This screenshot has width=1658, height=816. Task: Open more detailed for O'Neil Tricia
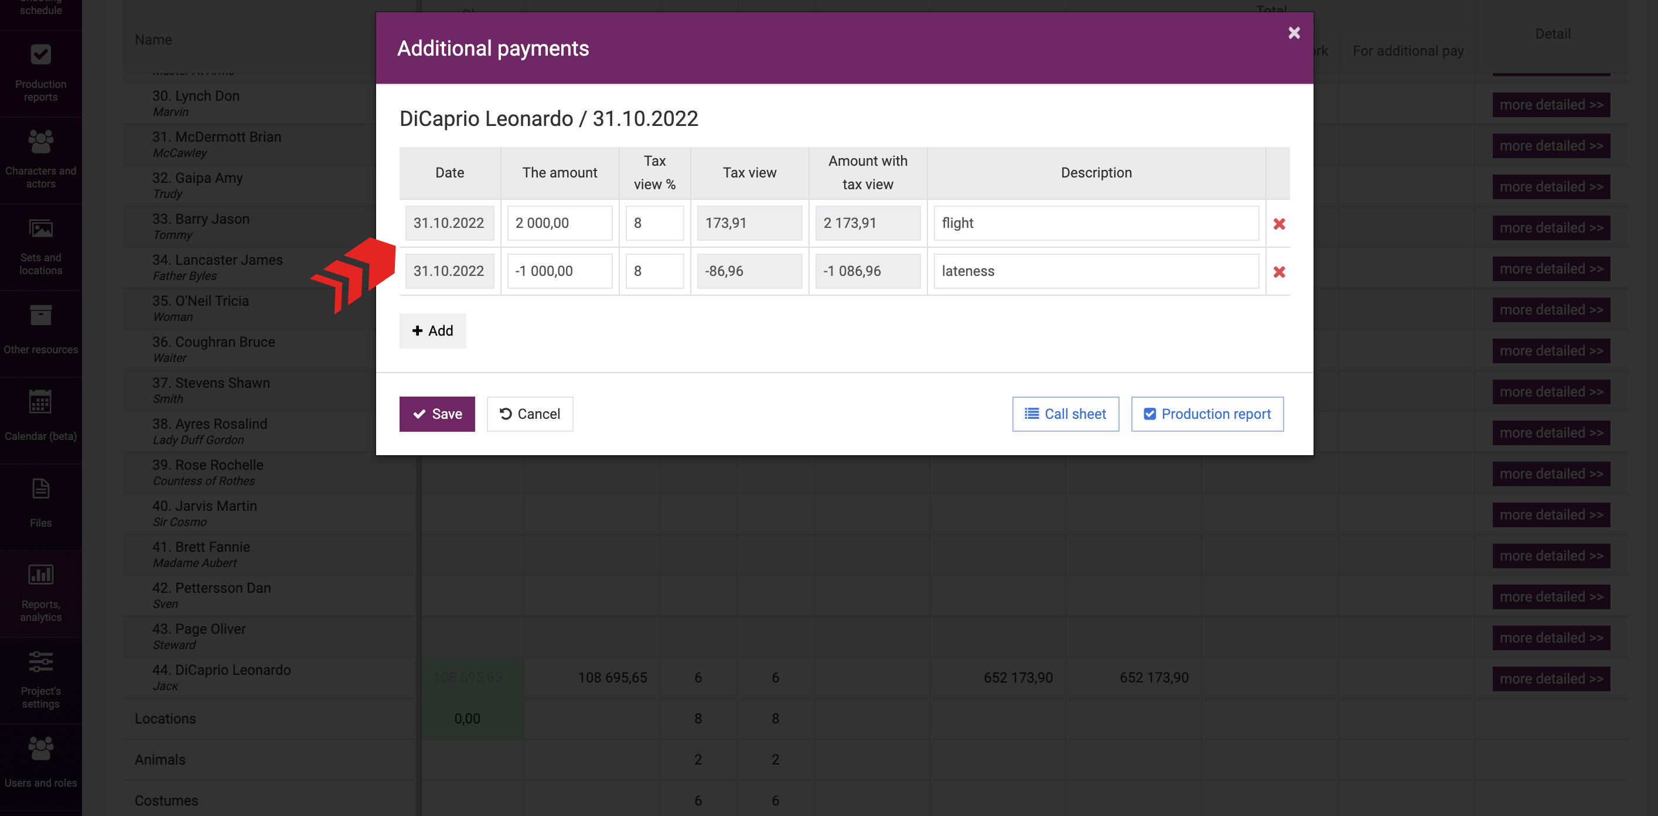click(x=1551, y=310)
